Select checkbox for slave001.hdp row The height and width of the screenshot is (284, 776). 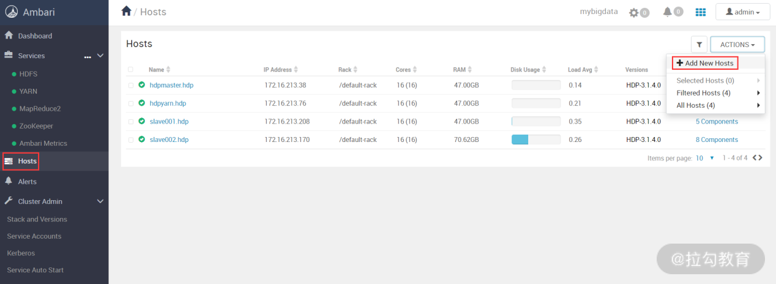(131, 122)
